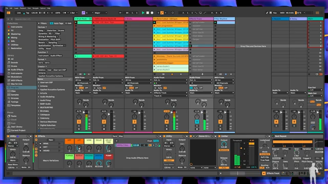The height and width of the screenshot is (184, 328).
Task: Click the Beat Repeat device activator icon
Action: [x=273, y=136]
